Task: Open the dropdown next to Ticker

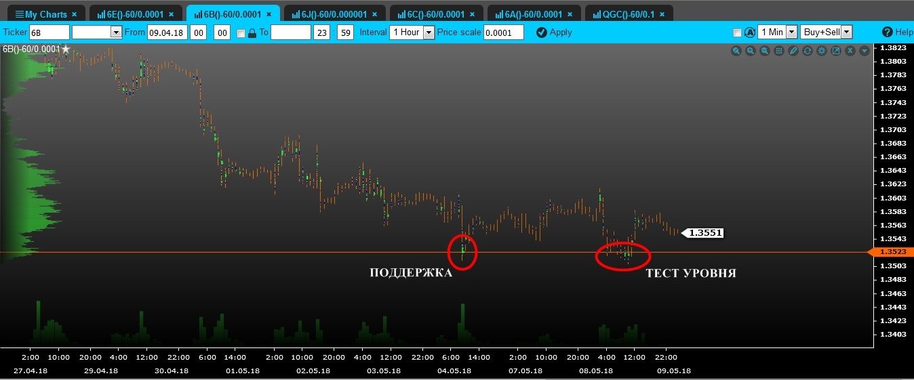Action: point(96,32)
